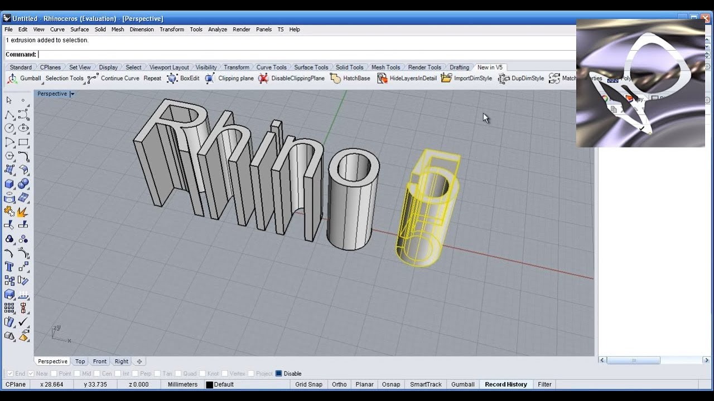
Task: Choose the Rectangle tool
Action: pos(23,142)
